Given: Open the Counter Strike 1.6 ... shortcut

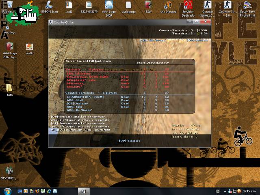Looking at the screenshot, I should [208, 9].
